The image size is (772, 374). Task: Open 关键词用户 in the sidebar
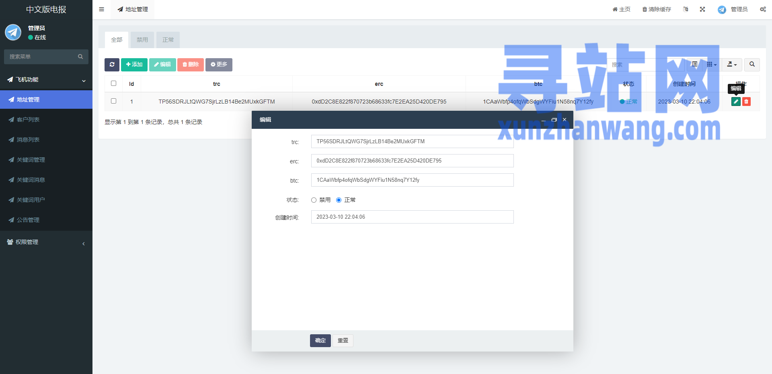[x=46, y=200]
